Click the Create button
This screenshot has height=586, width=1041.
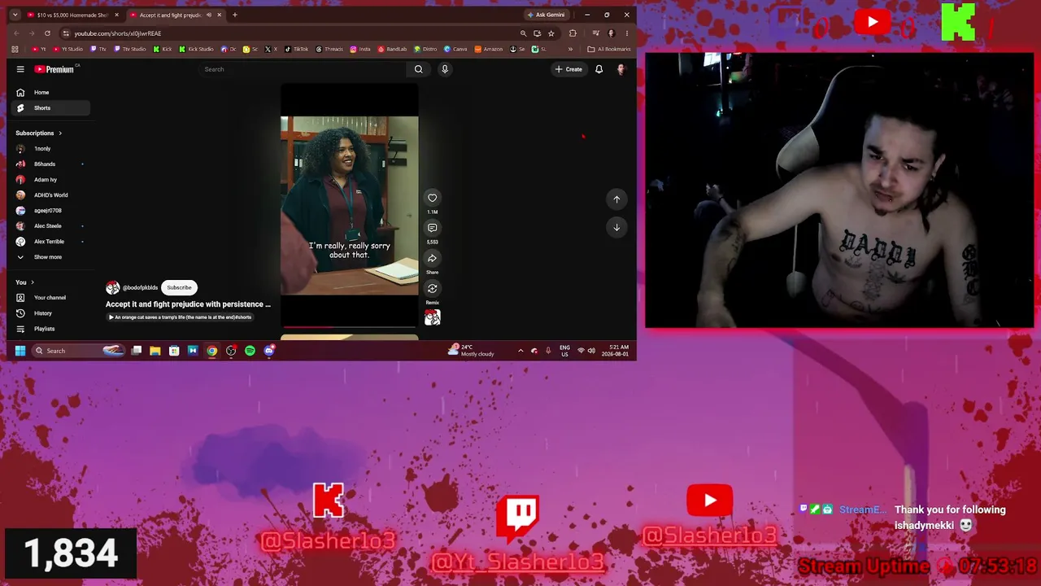[x=568, y=69]
